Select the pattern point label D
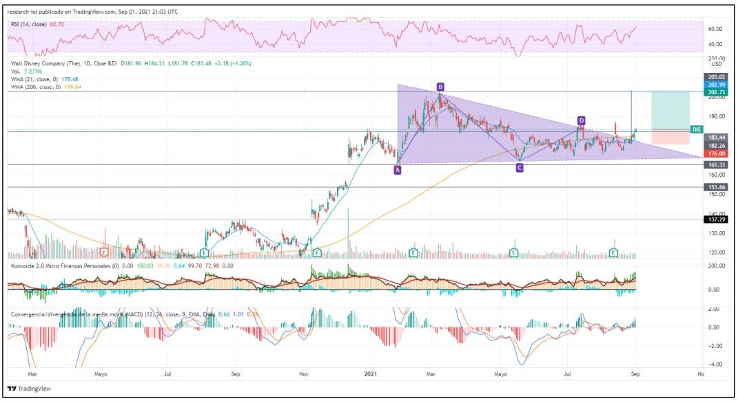Screen dimensions: 738x401 point(582,120)
